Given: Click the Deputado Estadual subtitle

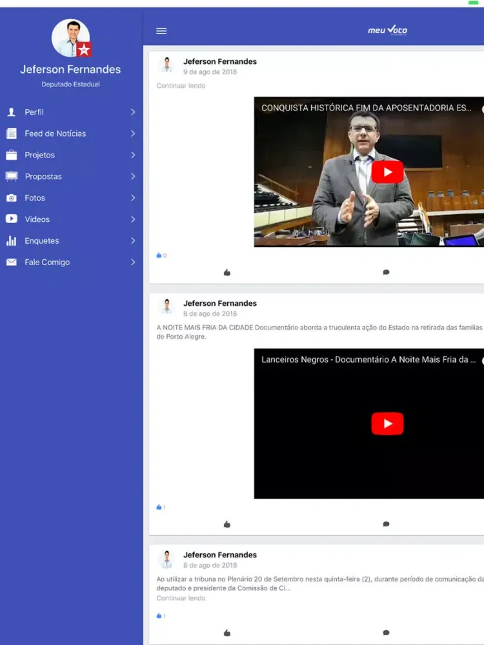Looking at the screenshot, I should coord(70,84).
